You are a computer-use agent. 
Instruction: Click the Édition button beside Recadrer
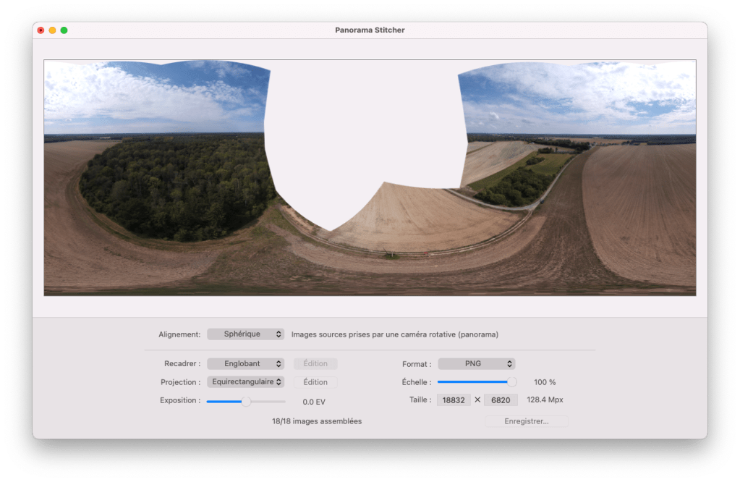[x=315, y=364]
